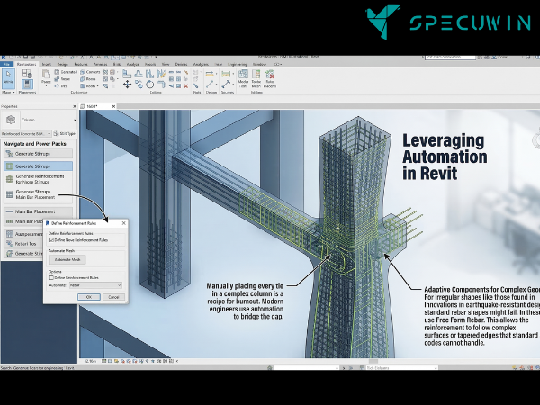Switch to the Insert ribbon tab

pos(45,65)
